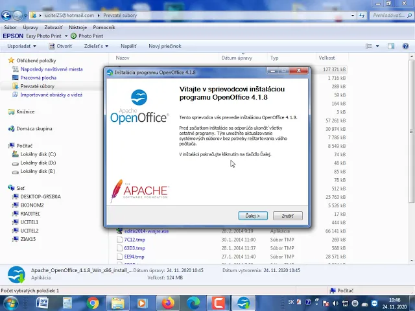Click the Zrušiť button in the installer
Screen dimensions: 415x311
click(287, 216)
